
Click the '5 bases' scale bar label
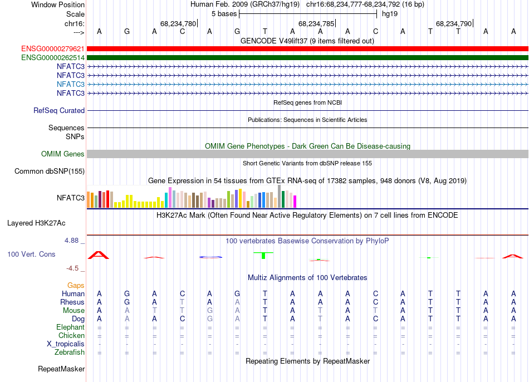click(224, 14)
